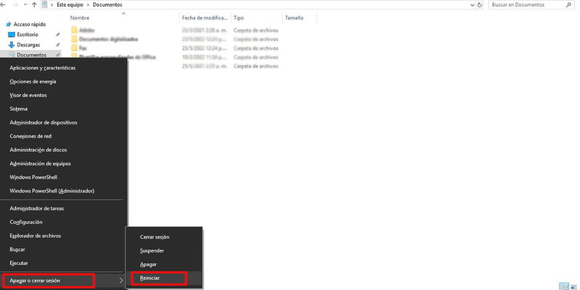Open Acceso rápido in the sidebar
Screen dimensions: 580x290
(30, 25)
